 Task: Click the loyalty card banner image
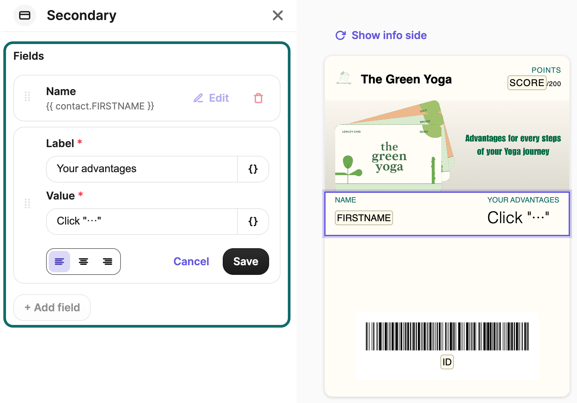pos(447,145)
